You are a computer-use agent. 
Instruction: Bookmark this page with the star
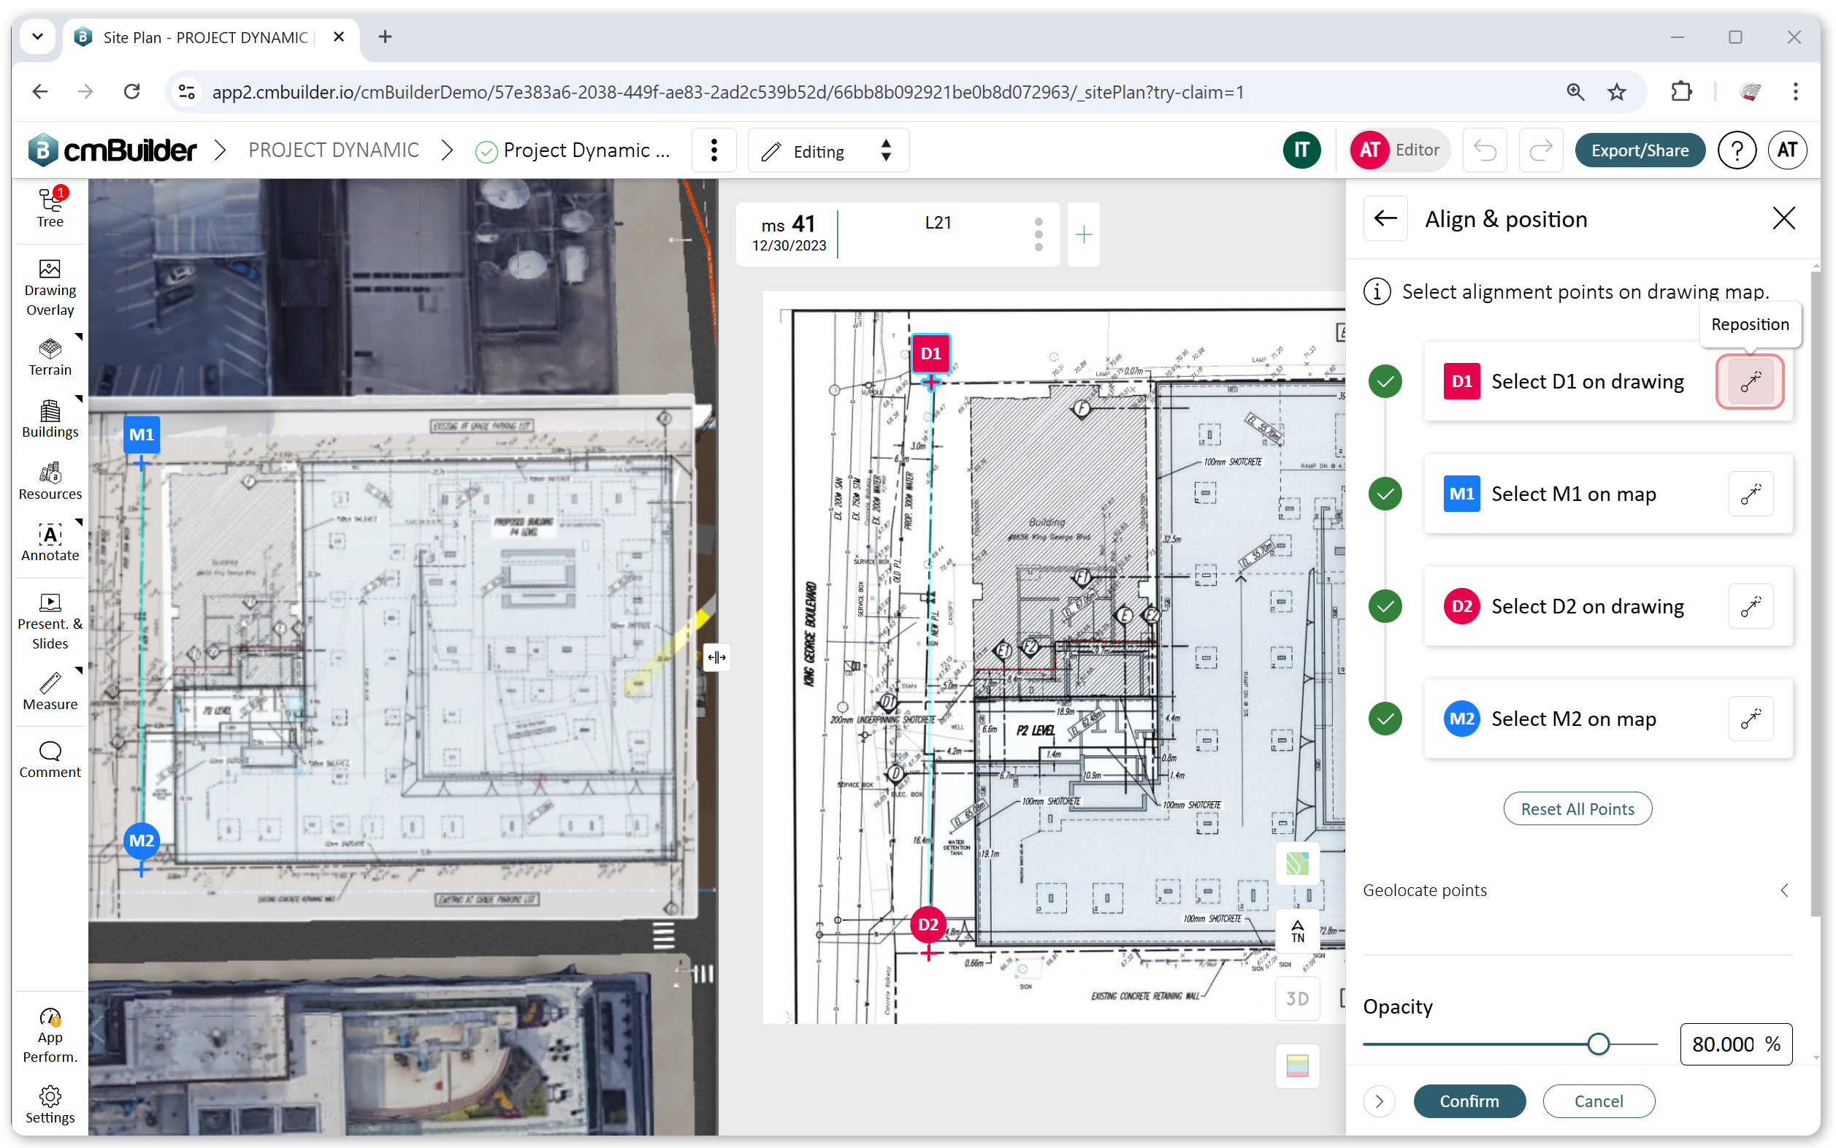point(1617,92)
